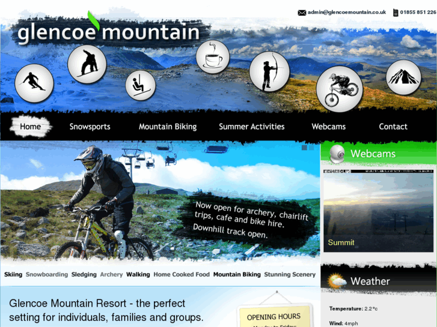
Task: Visit the Webcams navigation item
Action: 329,127
